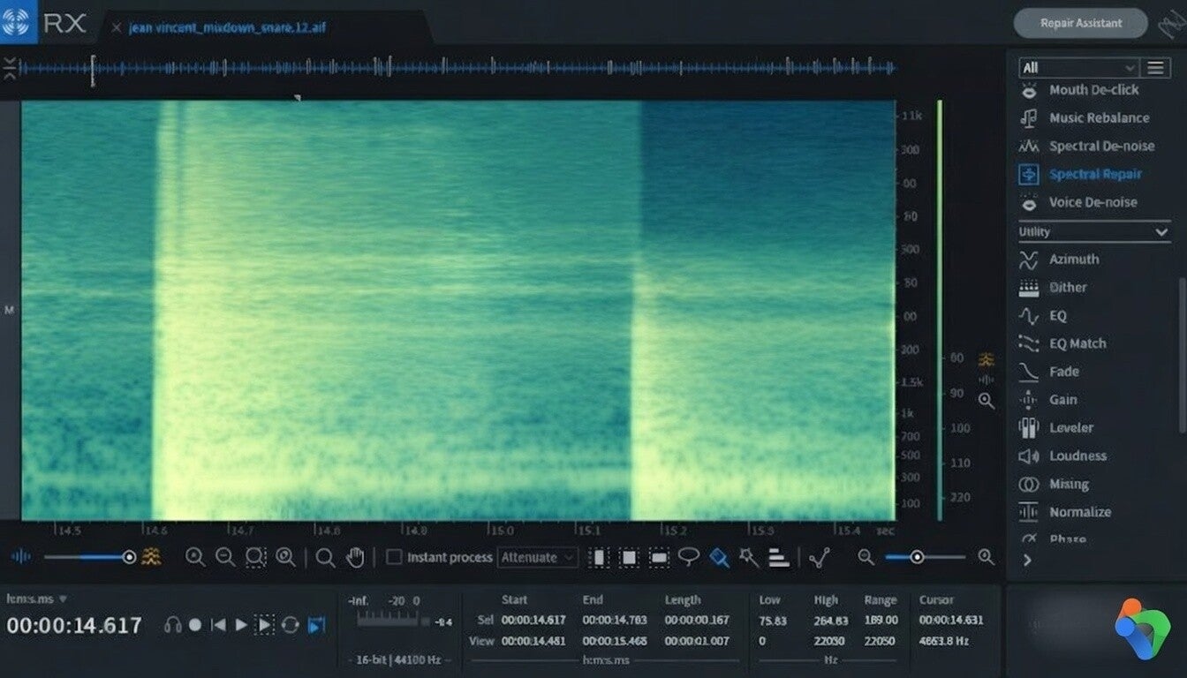Activate the Brush selection tool
The height and width of the screenshot is (678, 1187).
pos(719,557)
